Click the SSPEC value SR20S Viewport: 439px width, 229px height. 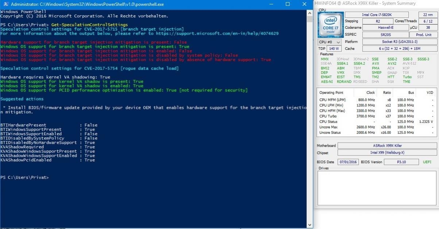tap(385, 35)
